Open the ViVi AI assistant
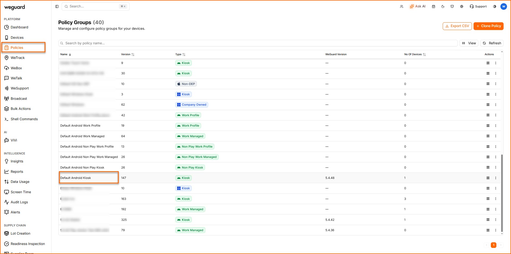 [14, 140]
